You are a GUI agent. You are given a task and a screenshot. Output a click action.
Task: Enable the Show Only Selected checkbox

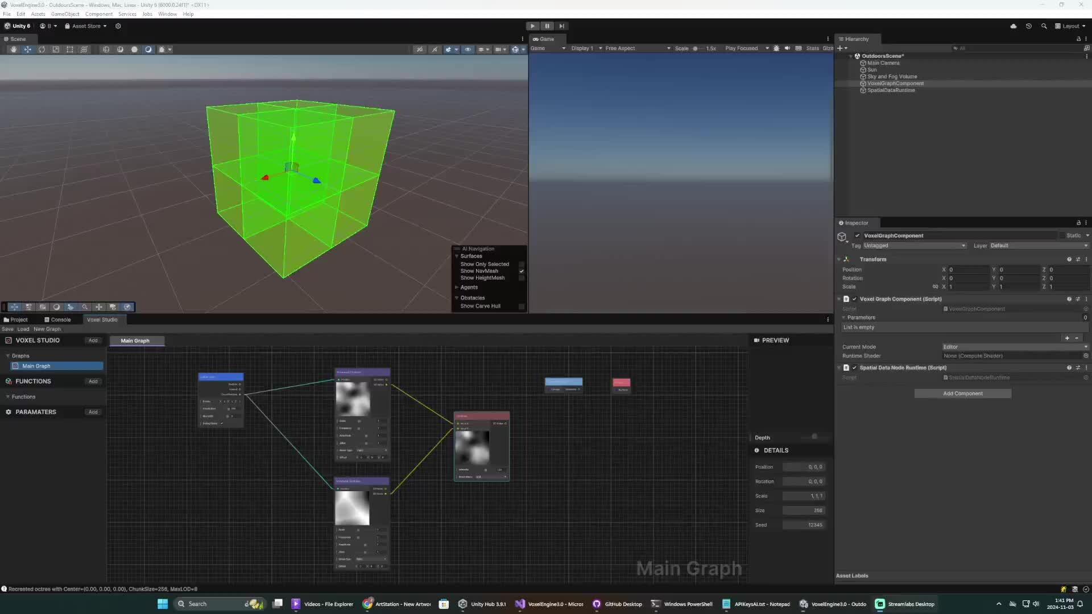pos(522,264)
